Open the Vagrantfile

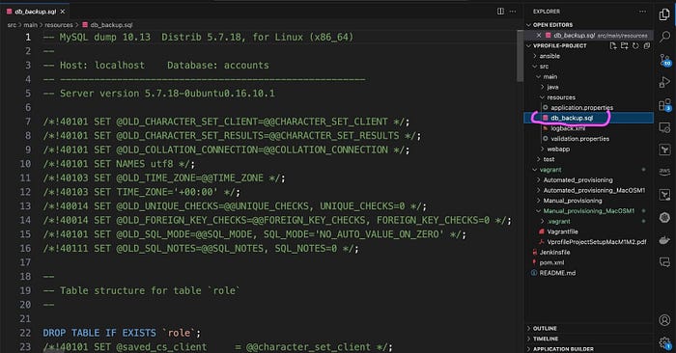(562, 231)
